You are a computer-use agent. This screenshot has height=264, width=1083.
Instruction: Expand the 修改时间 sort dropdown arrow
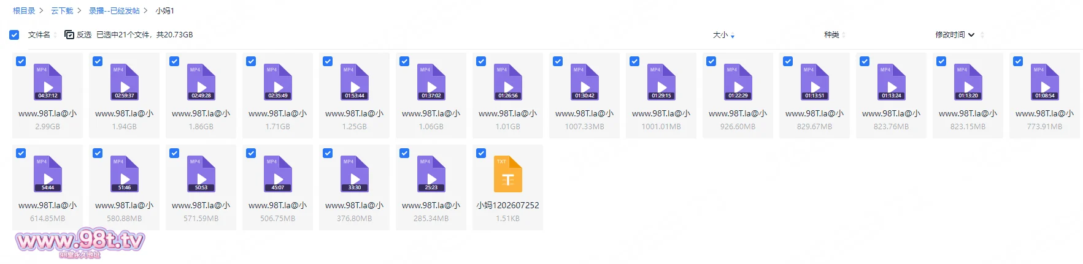tap(971, 35)
